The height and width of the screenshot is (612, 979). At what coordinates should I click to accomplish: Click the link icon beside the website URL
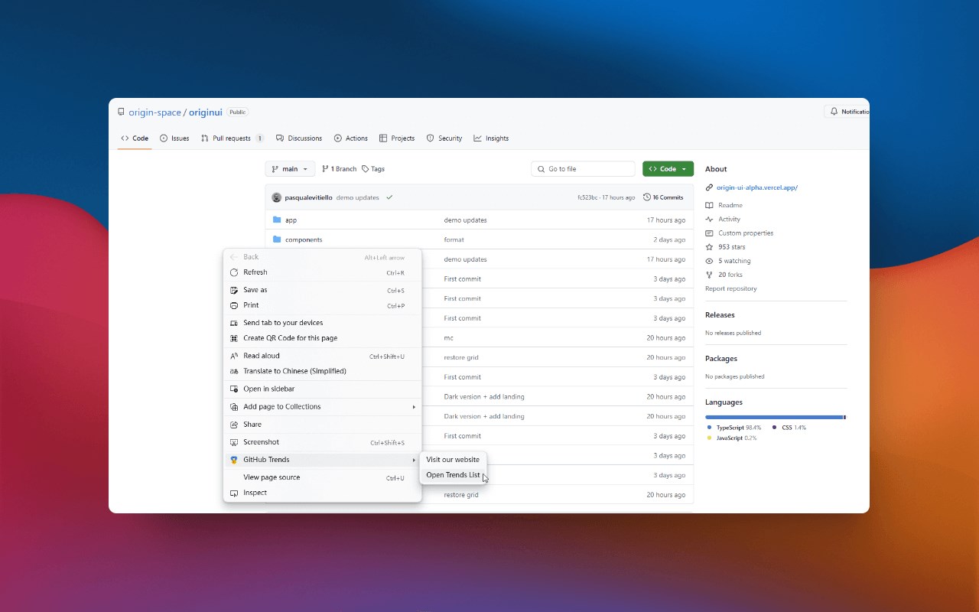pyautogui.click(x=709, y=187)
